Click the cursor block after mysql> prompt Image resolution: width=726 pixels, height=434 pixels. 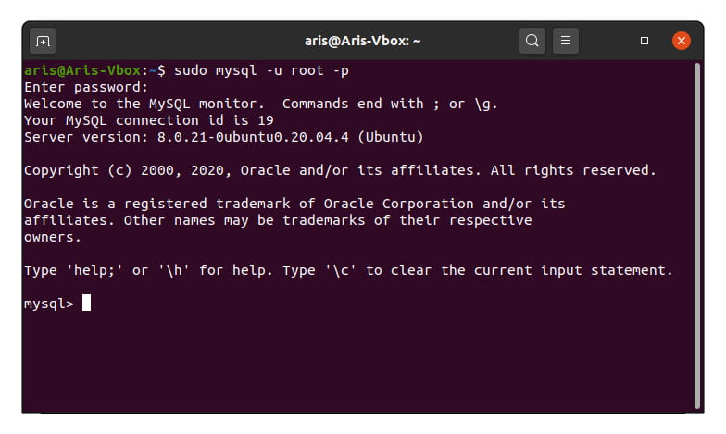87,304
